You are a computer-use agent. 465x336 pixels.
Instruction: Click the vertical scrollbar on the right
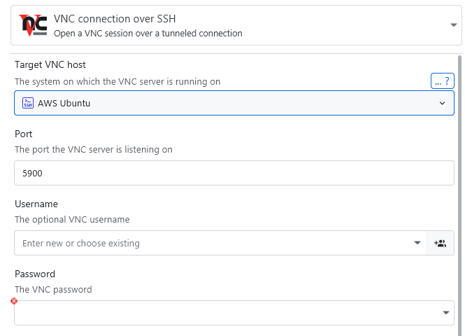point(459,189)
